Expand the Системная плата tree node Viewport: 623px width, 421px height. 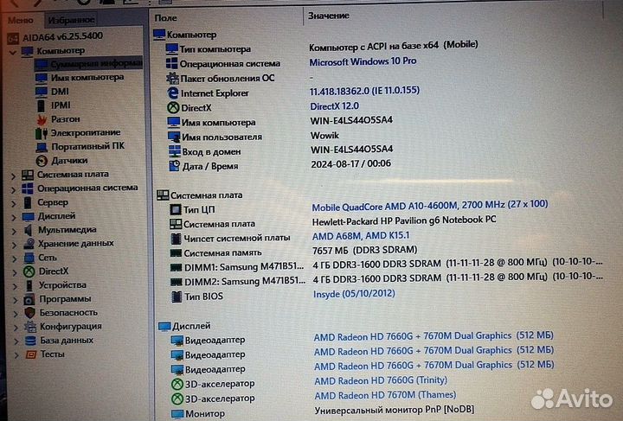click(13, 175)
